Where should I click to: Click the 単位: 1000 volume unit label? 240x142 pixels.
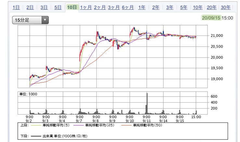[28, 94]
